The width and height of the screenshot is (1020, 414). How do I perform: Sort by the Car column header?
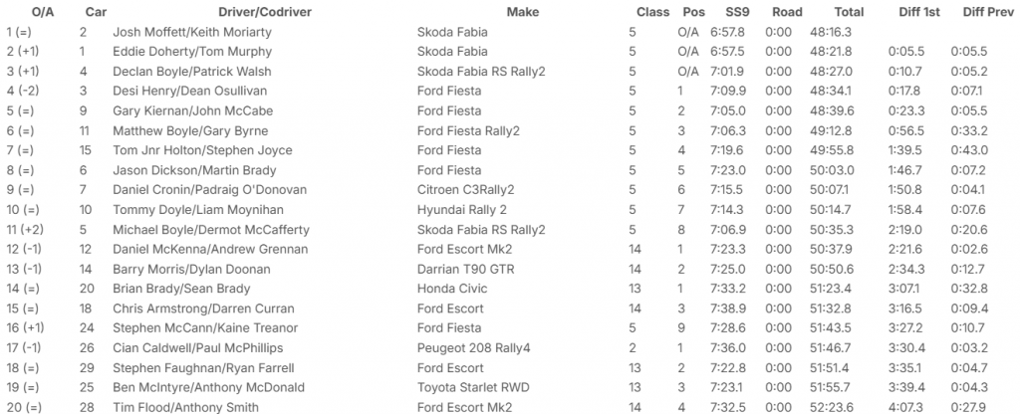click(x=97, y=12)
